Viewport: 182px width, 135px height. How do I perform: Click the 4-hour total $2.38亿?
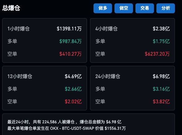coord(161,29)
